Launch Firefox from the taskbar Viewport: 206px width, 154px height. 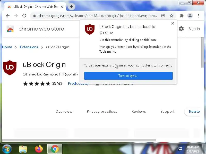tap(39, 149)
